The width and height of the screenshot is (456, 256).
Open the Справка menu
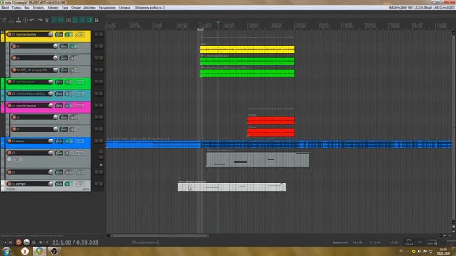125,8
